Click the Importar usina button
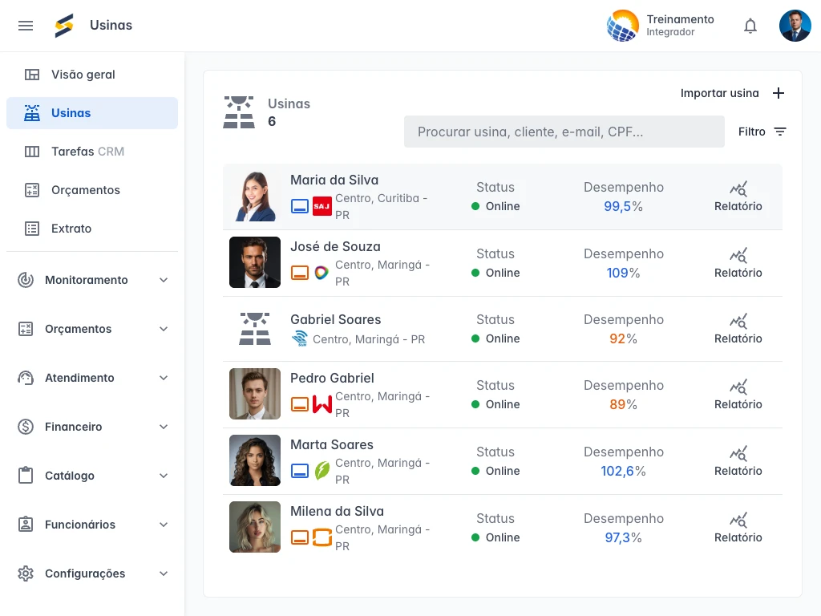The height and width of the screenshot is (616, 821). (719, 93)
